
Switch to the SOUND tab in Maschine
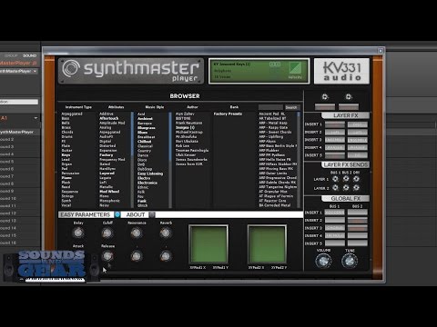point(30,55)
